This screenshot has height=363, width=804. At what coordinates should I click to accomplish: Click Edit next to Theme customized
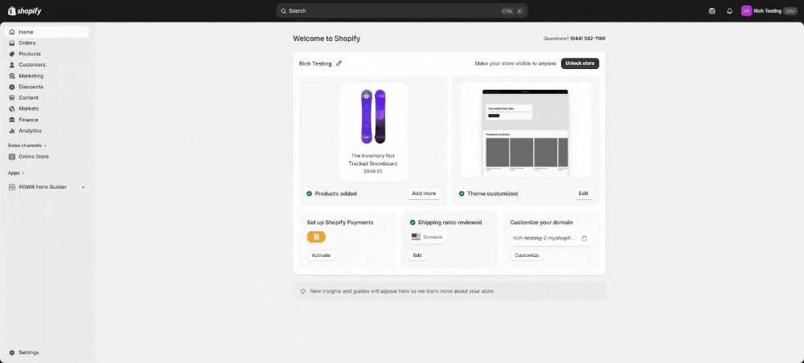583,194
